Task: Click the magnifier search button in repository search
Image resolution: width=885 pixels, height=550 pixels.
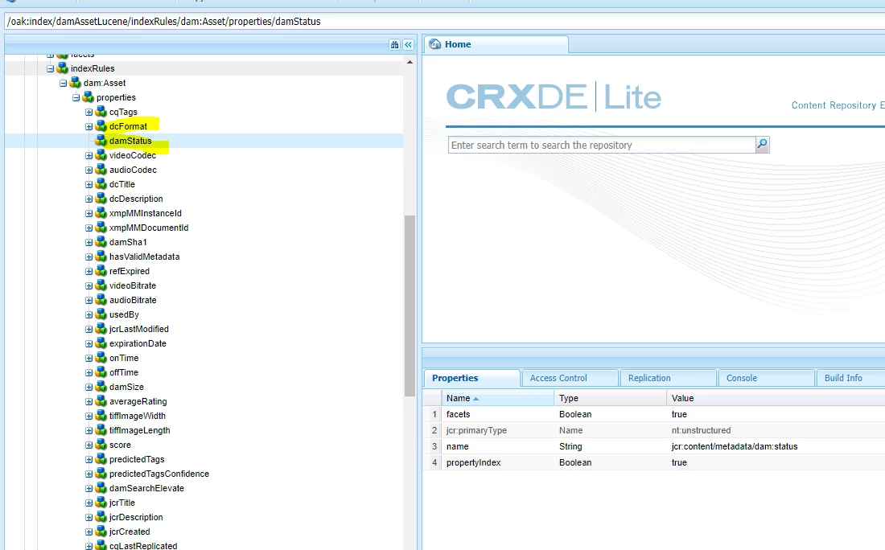Action: tap(762, 145)
